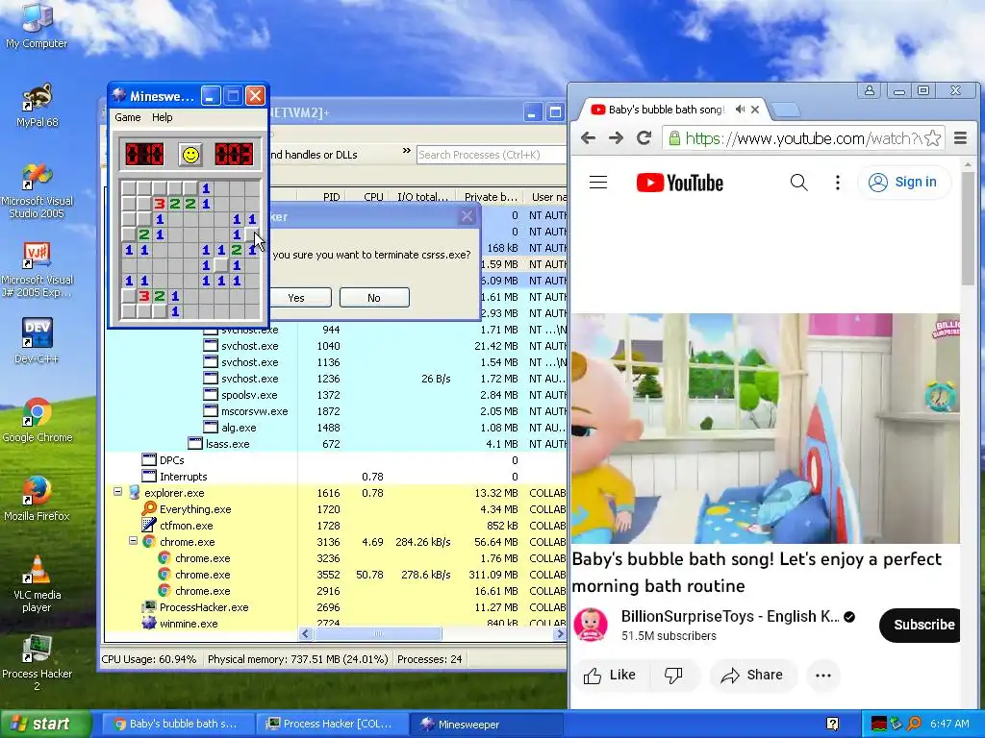985x738 pixels.
Task: Reload the YouTube page
Action: [644, 138]
